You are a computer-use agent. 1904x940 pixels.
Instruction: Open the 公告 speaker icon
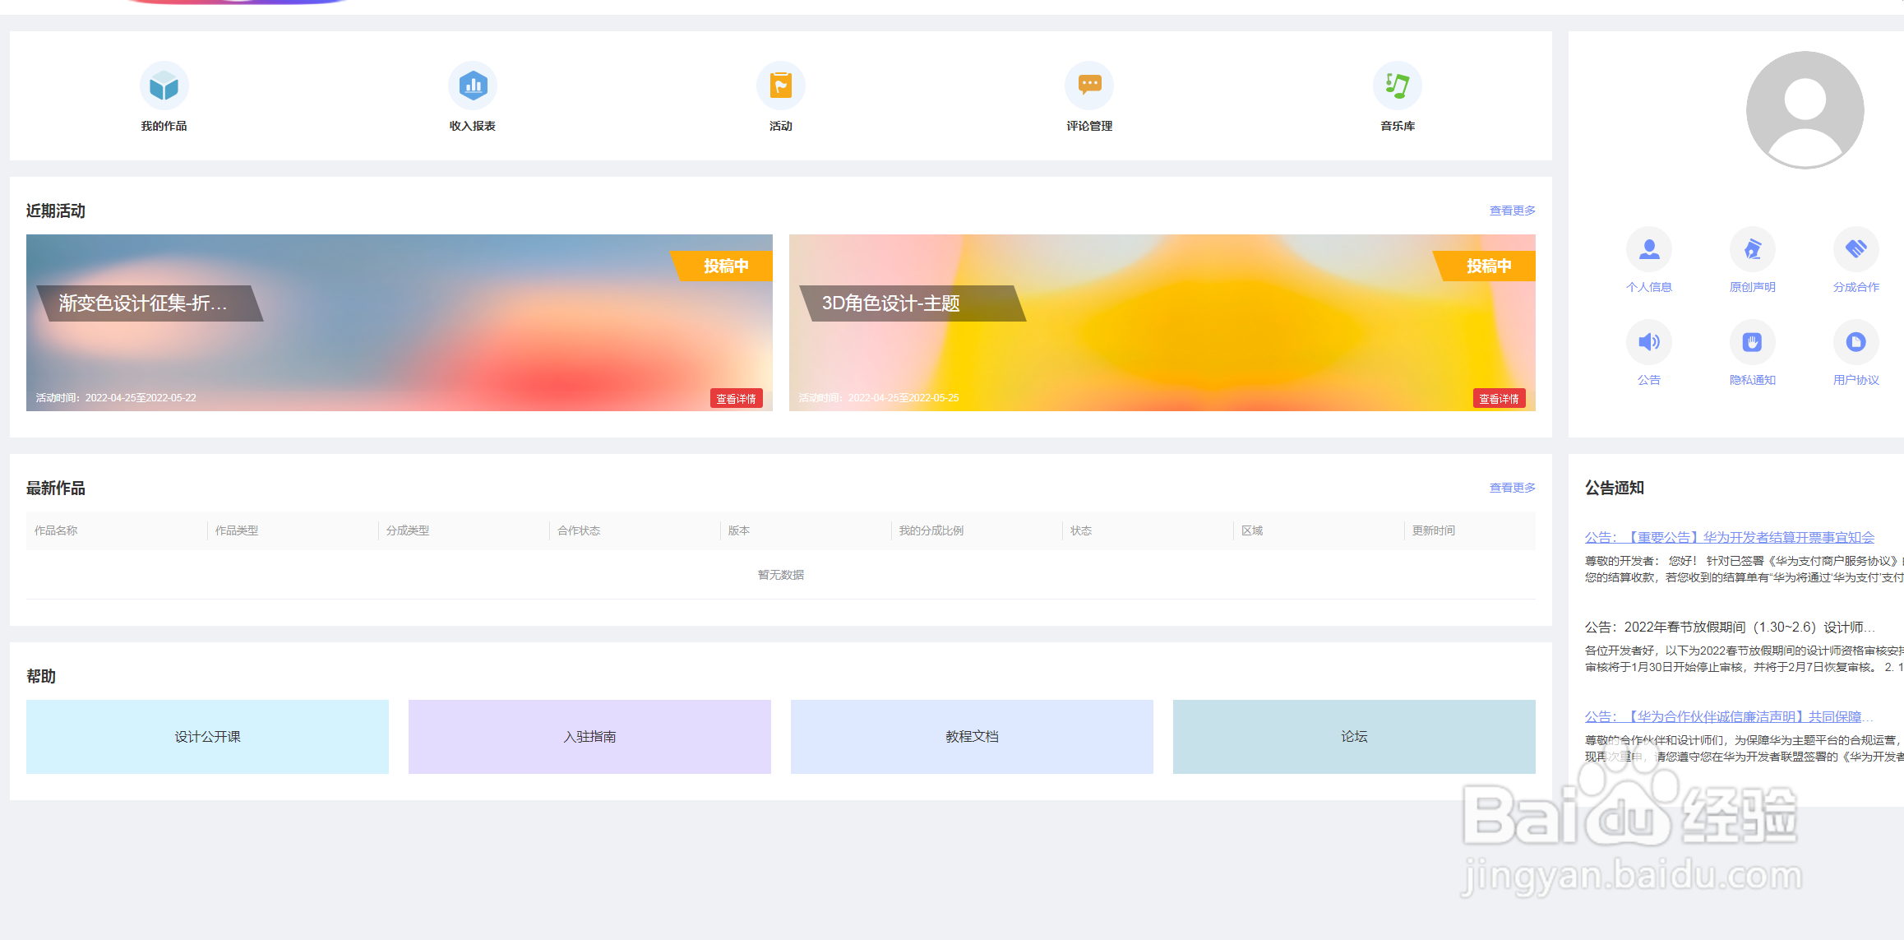[x=1649, y=342]
